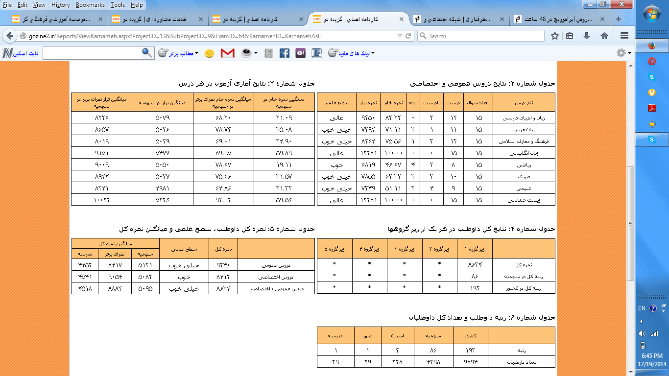This screenshot has width=669, height=376.
Task: Open the Tools menu
Action: 118,5
